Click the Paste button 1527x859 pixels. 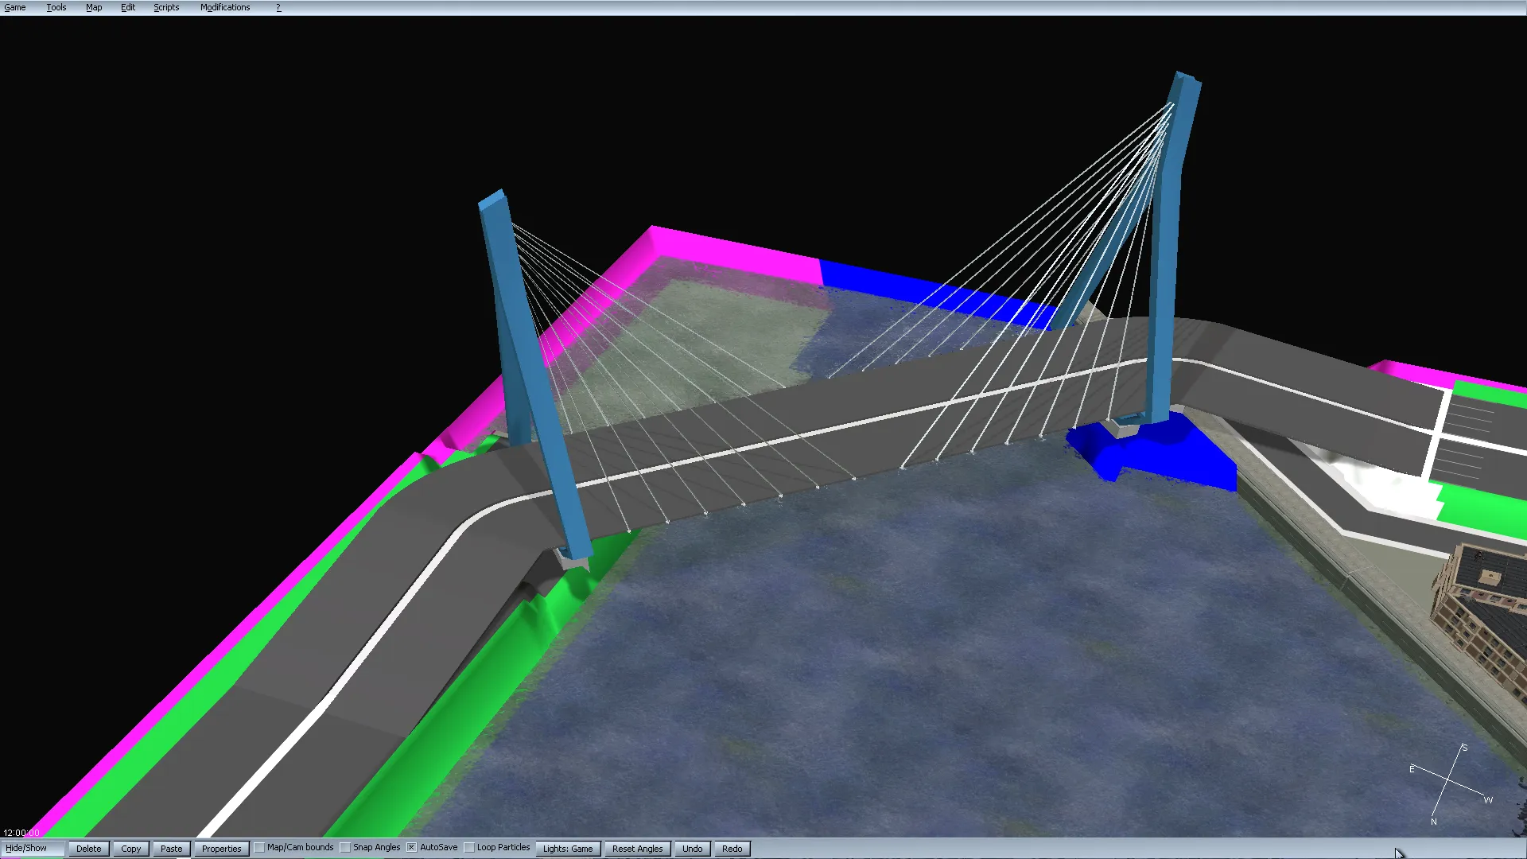click(x=171, y=849)
